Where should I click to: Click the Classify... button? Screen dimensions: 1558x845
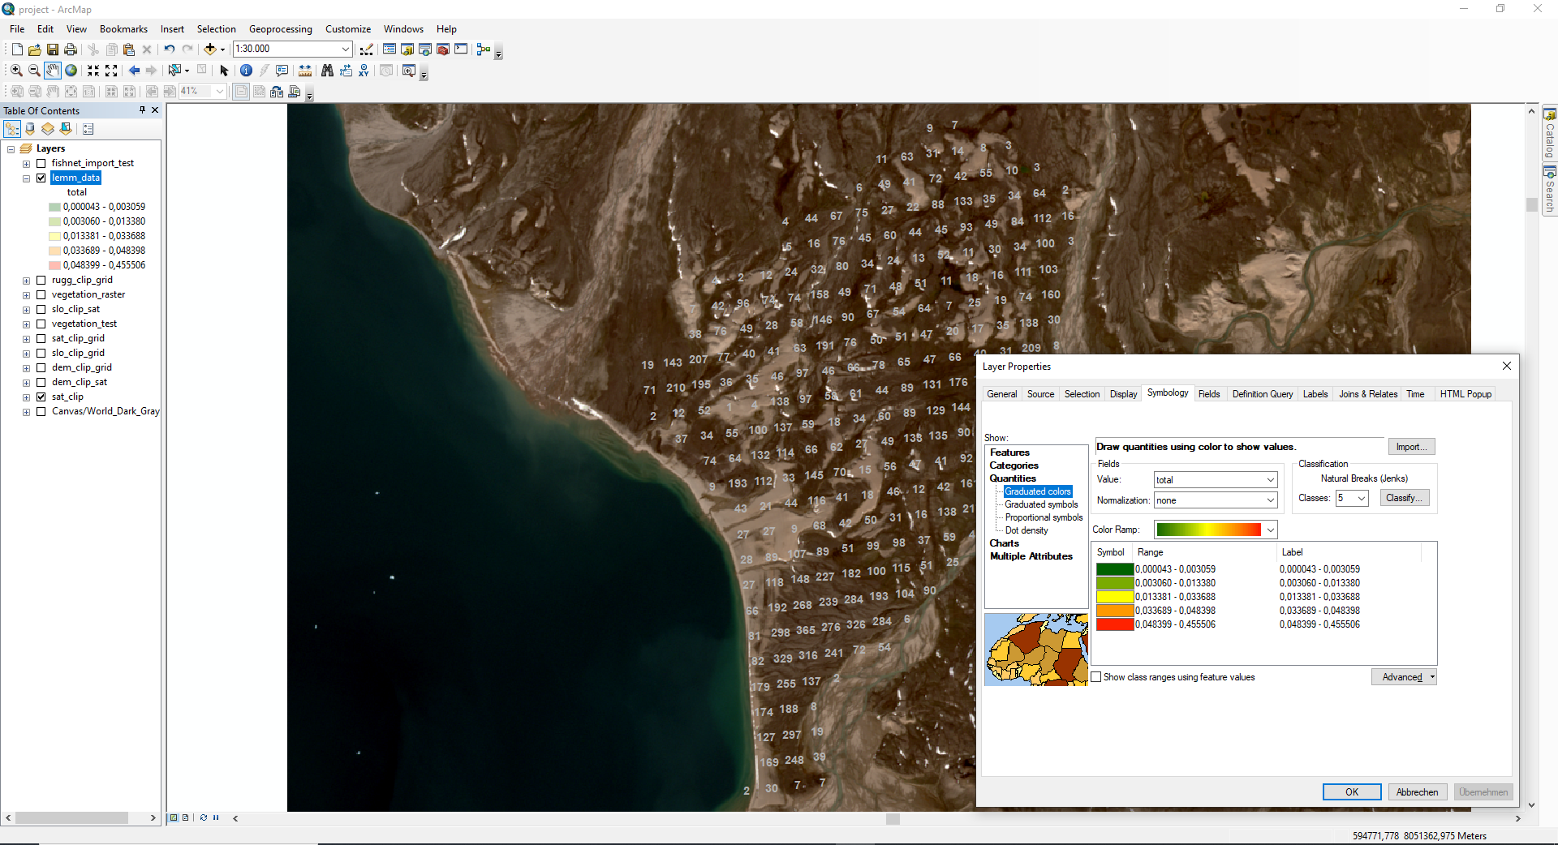click(1404, 498)
